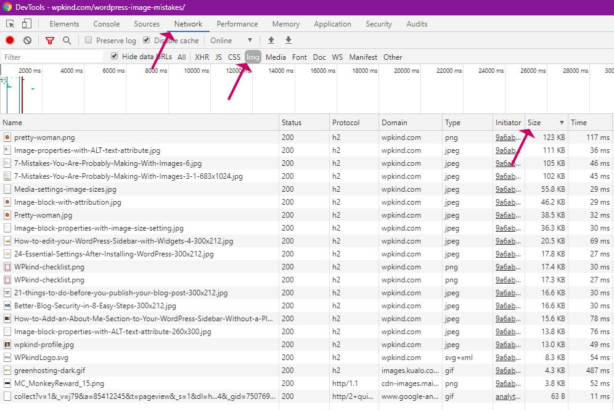Filter requests by Manifest

point(363,57)
